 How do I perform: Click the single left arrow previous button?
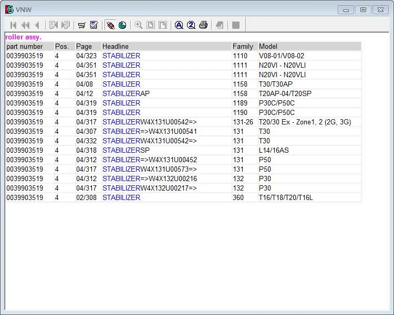[37, 25]
